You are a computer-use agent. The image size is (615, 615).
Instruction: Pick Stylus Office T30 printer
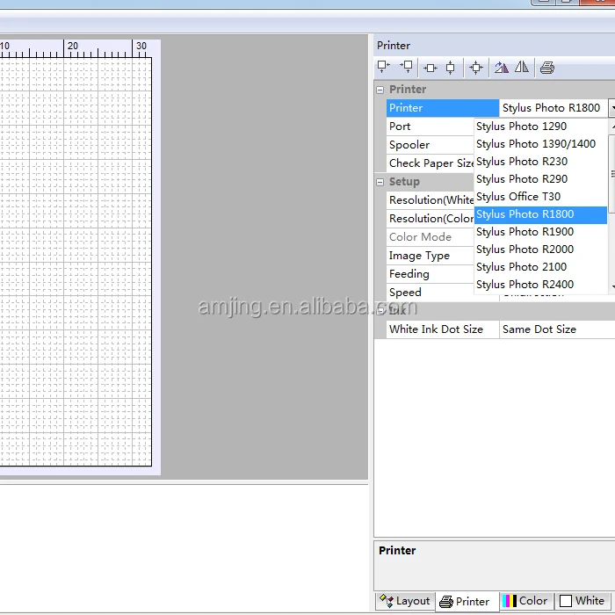(x=540, y=197)
